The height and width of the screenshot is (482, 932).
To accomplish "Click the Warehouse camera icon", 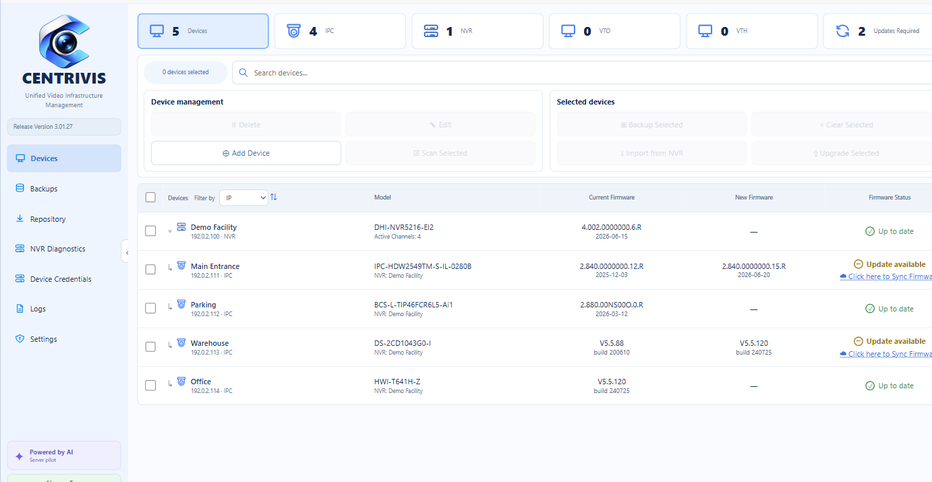I will click(x=181, y=342).
